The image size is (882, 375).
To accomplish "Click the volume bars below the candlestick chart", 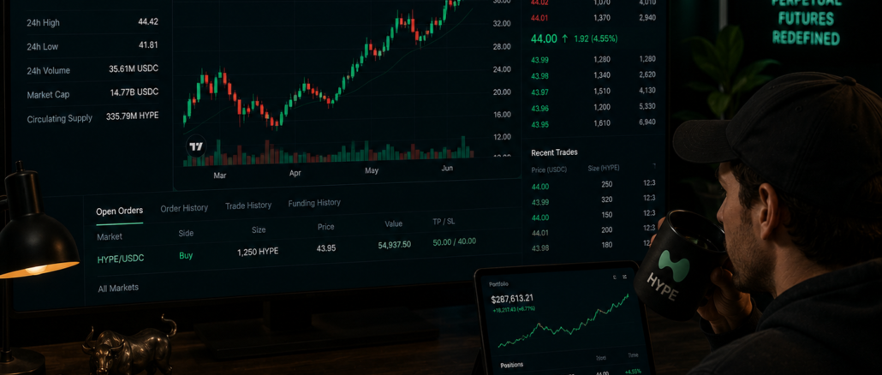I will (329, 152).
